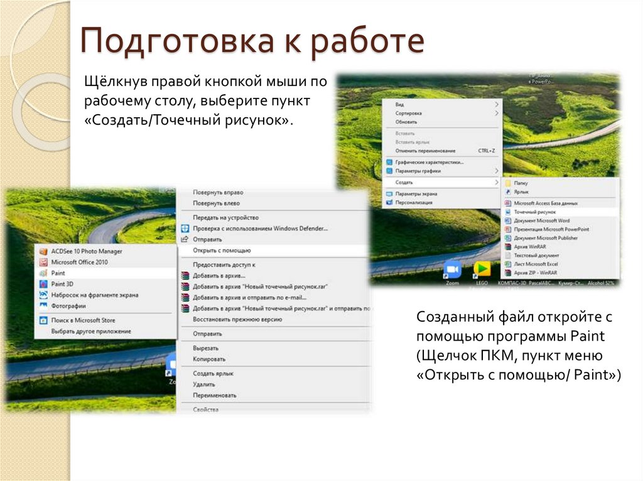Click the Текстовый документ page icon
Image resolution: width=643 pixels, height=481 pixels.
click(x=508, y=255)
